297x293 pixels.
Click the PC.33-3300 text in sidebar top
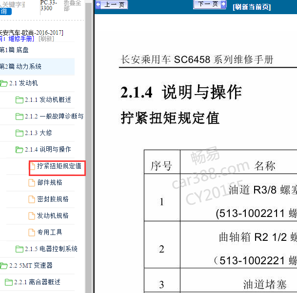click(x=49, y=5)
